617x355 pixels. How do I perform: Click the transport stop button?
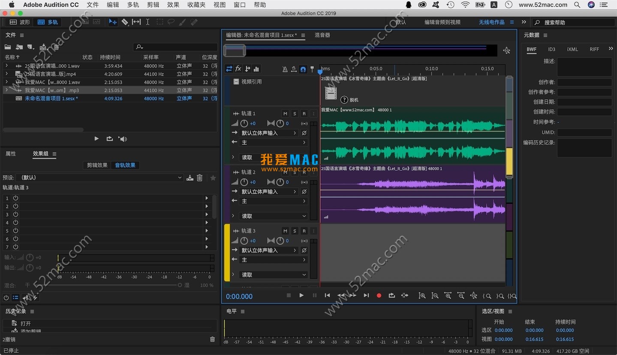(289, 295)
